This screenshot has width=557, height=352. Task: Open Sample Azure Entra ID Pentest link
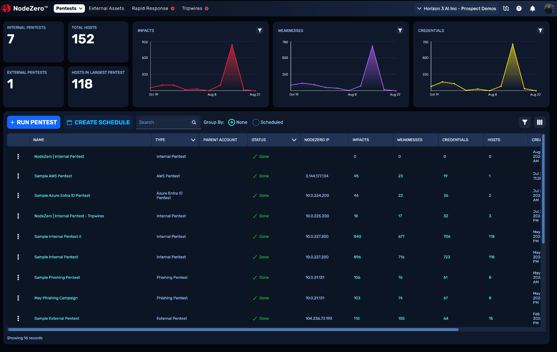click(x=62, y=195)
